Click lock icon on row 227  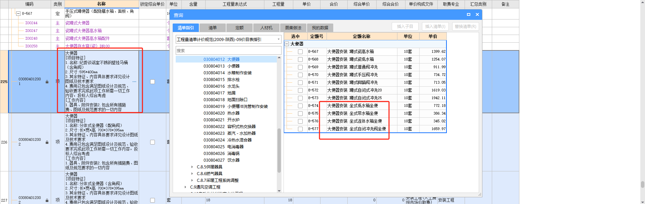coord(47,200)
